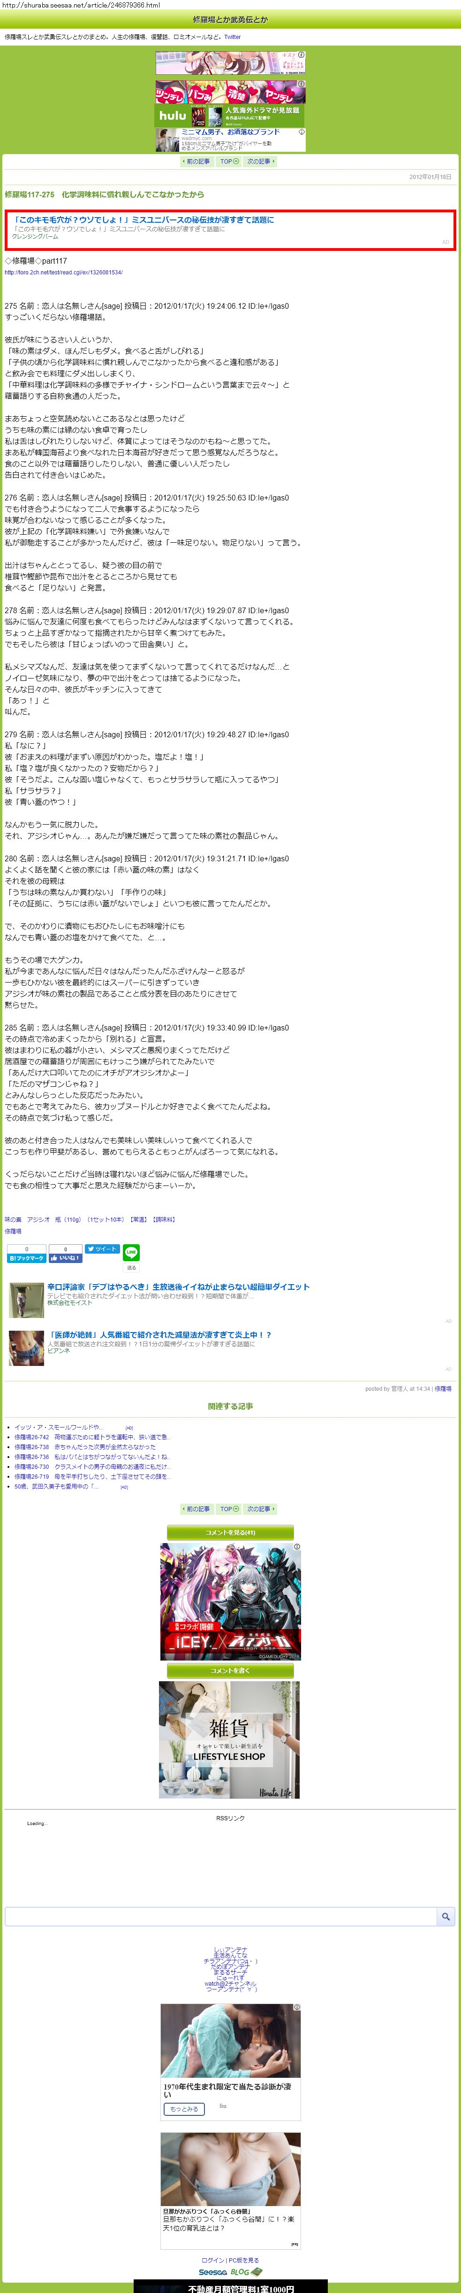461x2293 pixels.
Task: Click the Facebook いいね! button
Action: tap(66, 1258)
